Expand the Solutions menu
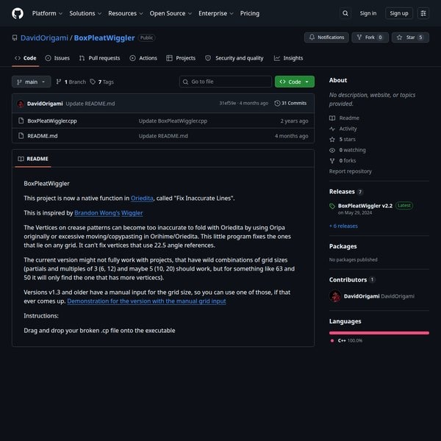441x441 pixels. 85,13
